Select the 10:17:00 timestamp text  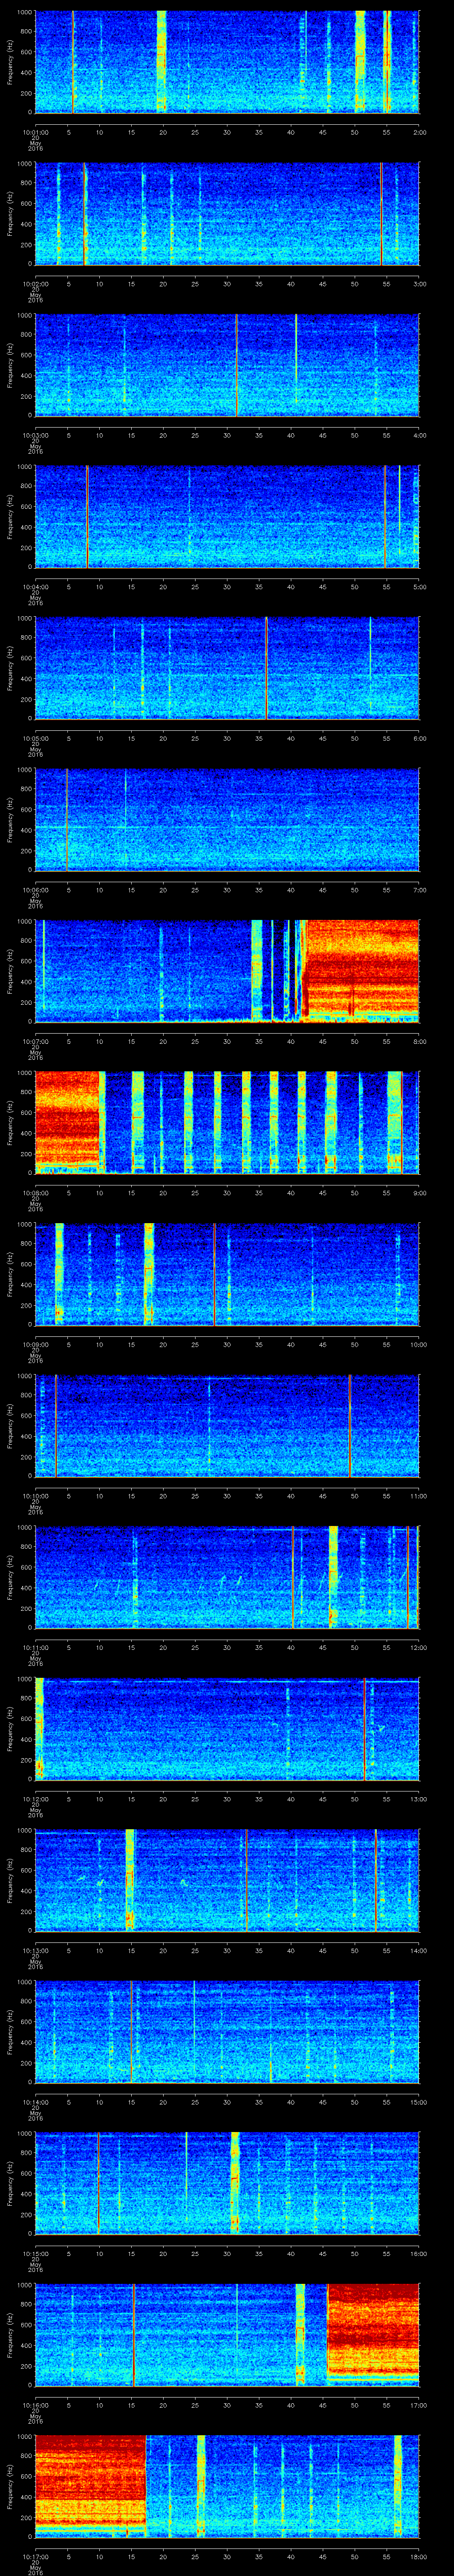35,2556
